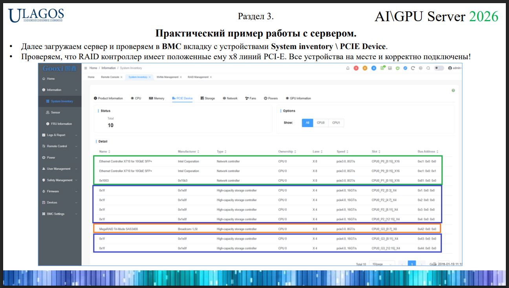509x288 pixels.
Task: Click the MegaRAID Tri-Mode SAS3408 row name
Action: click(x=118, y=229)
